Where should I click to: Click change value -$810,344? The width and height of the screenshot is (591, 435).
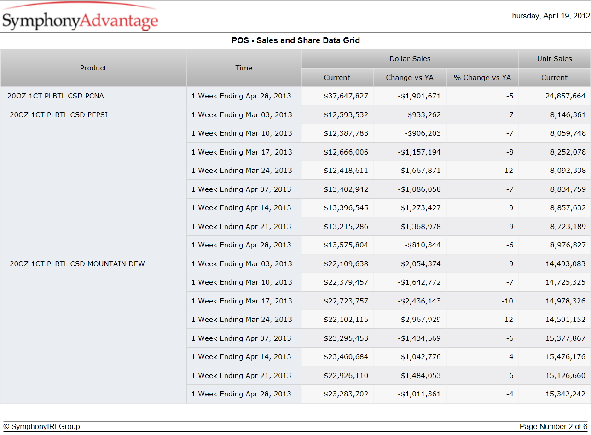423,245
